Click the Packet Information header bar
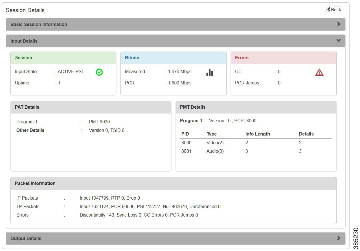 35,183
